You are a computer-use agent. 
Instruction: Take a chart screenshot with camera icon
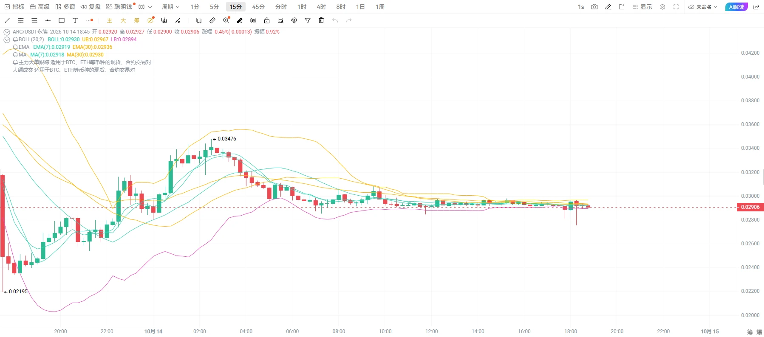pos(594,7)
